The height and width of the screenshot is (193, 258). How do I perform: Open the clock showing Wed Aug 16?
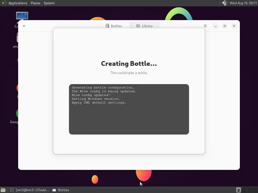[243, 3]
